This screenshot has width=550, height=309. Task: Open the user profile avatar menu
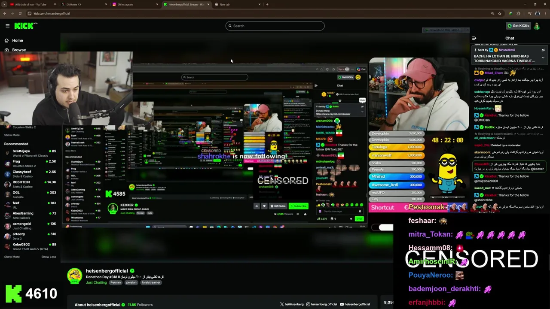point(537,26)
